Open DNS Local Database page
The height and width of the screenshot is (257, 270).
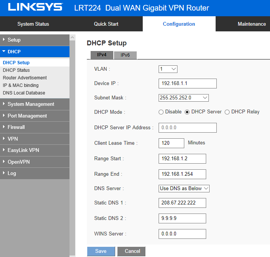click(x=24, y=93)
